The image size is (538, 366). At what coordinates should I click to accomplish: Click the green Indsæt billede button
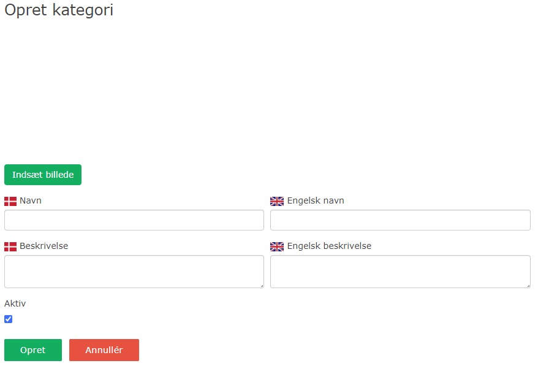point(42,175)
